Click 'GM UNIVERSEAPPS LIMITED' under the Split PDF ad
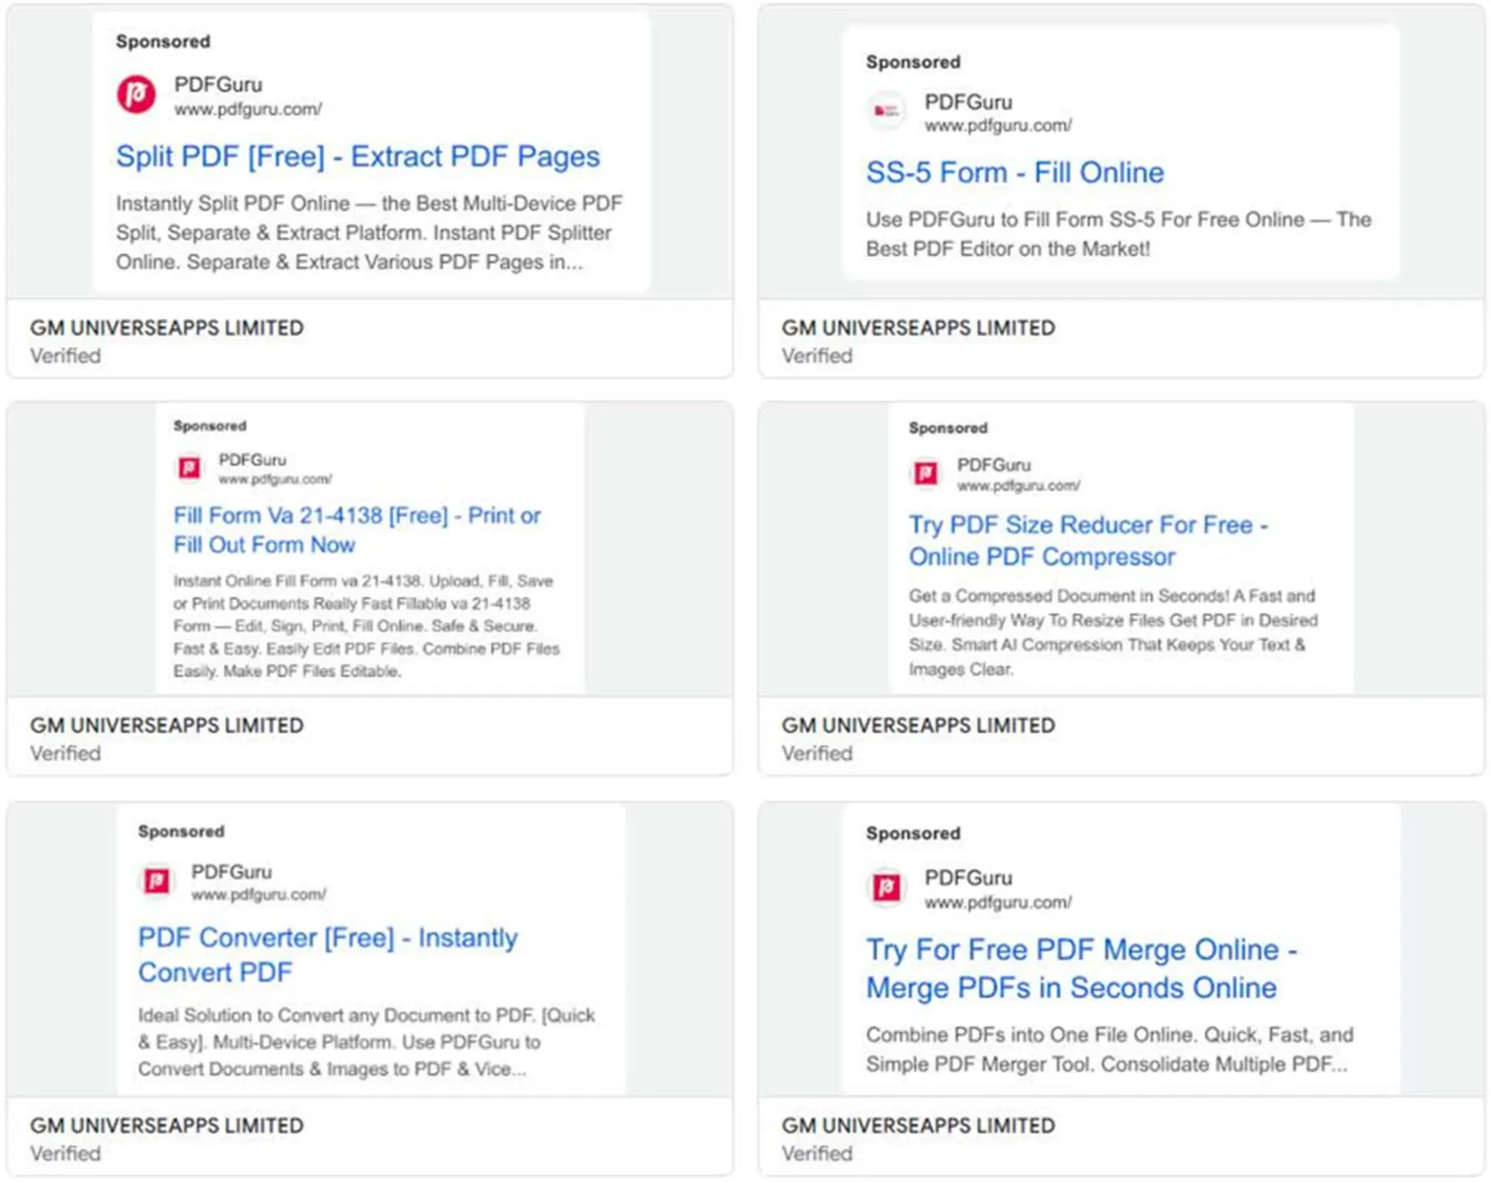1491x1183 pixels. [167, 328]
